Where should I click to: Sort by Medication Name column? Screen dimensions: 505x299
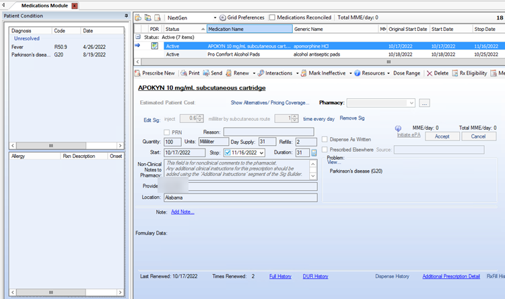(x=249, y=29)
